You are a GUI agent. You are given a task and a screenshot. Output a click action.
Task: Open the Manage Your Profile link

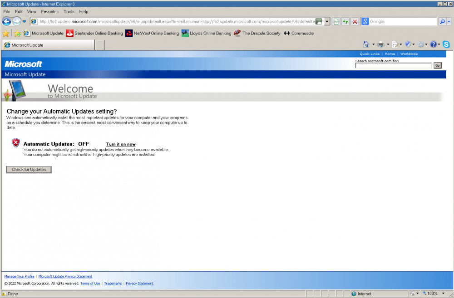point(20,276)
